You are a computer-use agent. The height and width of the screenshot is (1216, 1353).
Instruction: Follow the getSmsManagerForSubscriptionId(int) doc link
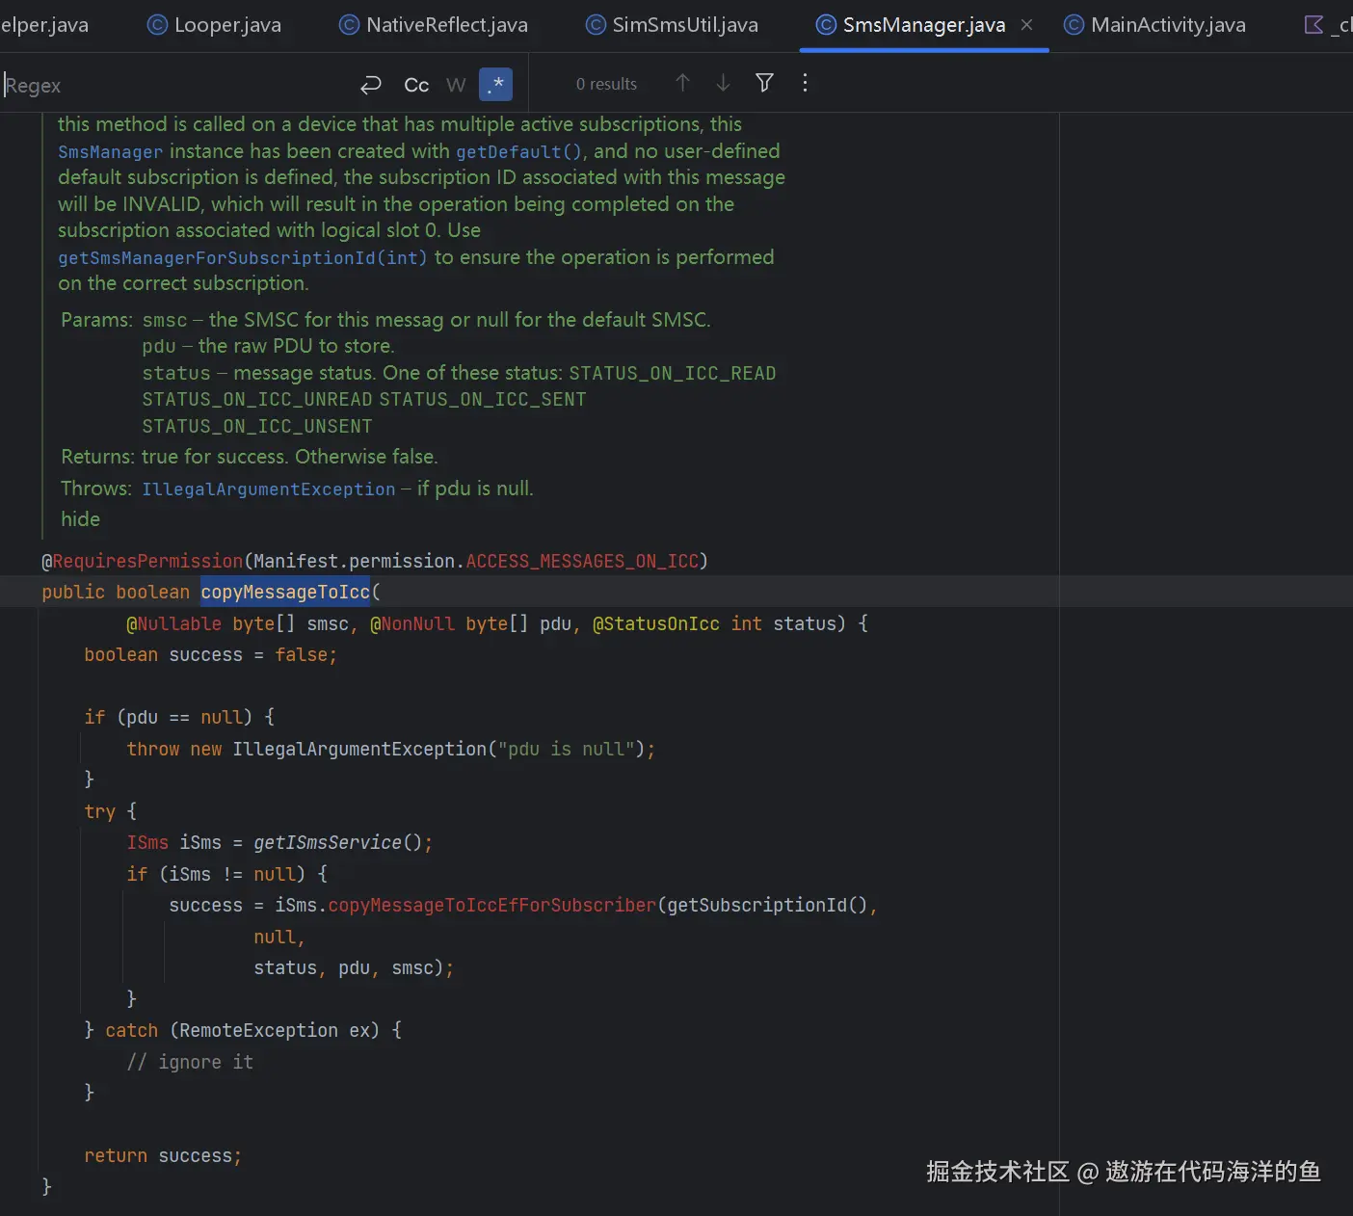tap(242, 258)
